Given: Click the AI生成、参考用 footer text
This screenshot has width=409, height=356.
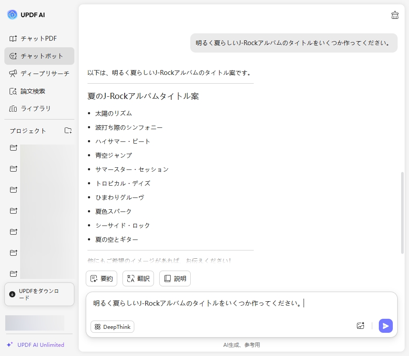Looking at the screenshot, I should (241, 345).
